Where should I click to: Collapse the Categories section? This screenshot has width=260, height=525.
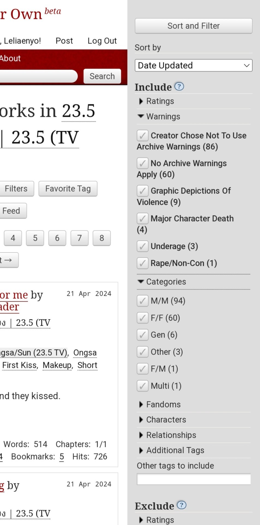pos(166,282)
